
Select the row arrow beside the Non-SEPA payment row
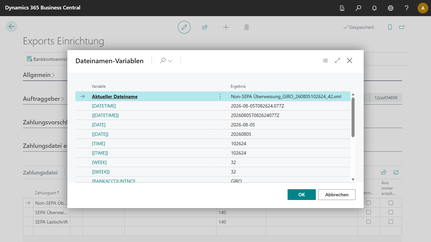point(28,203)
